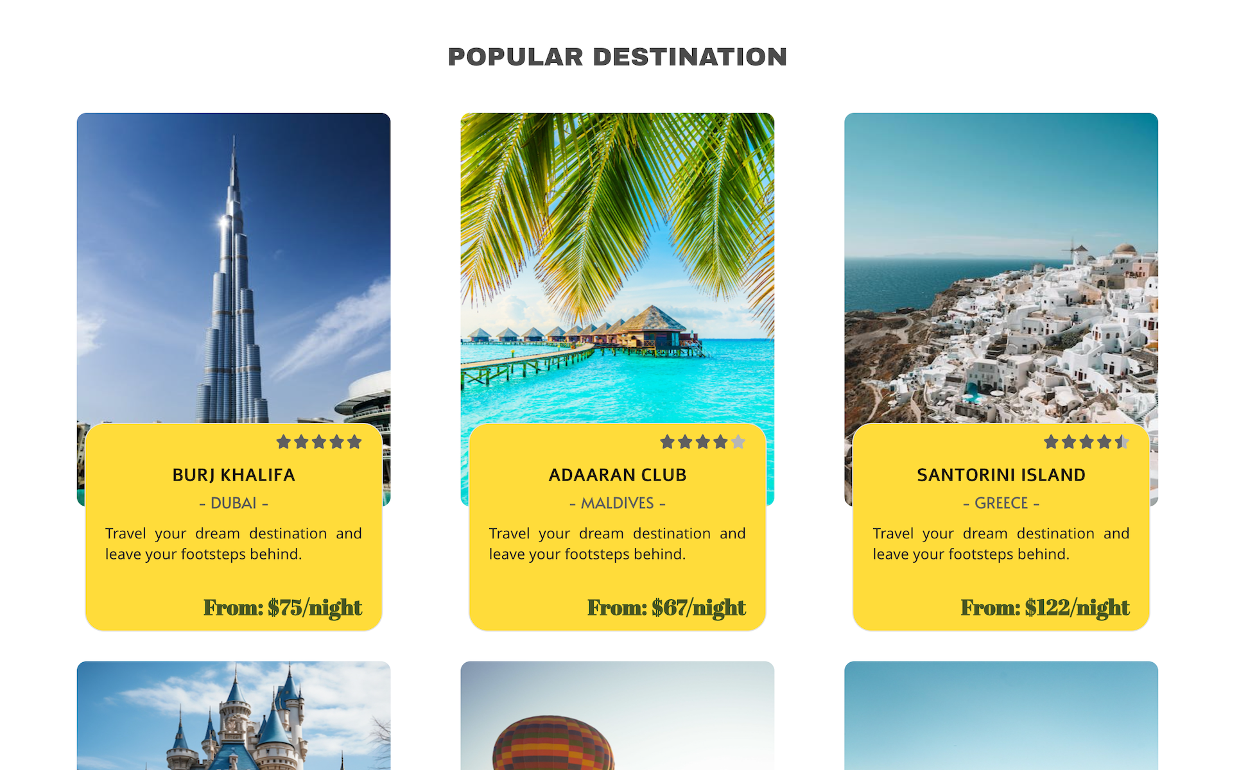The width and height of the screenshot is (1239, 770).
Task: Click the SANTORINI ISLAND title
Action: coord(1001,475)
